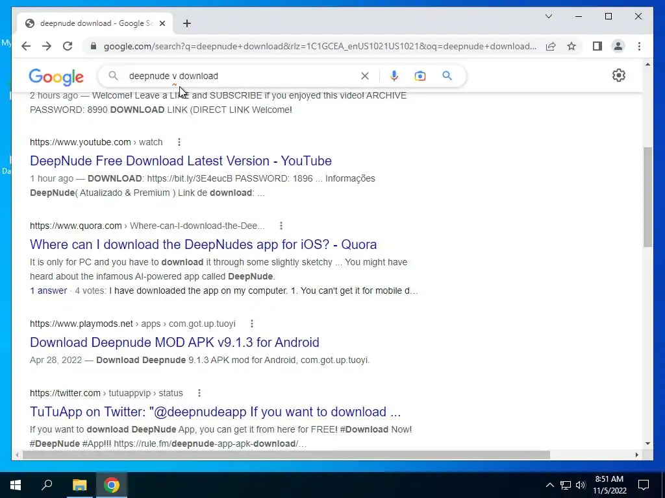This screenshot has height=498, width=665.
Task: Open the Chrome profile avatar
Action: tap(618, 46)
